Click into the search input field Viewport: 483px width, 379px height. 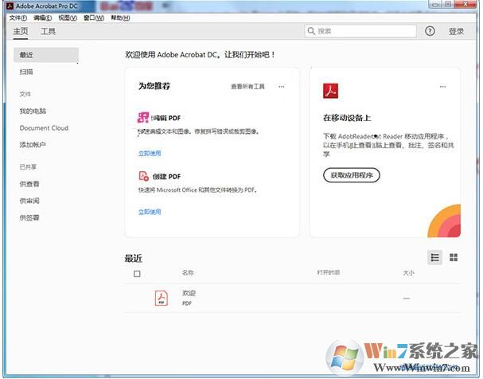(360, 31)
